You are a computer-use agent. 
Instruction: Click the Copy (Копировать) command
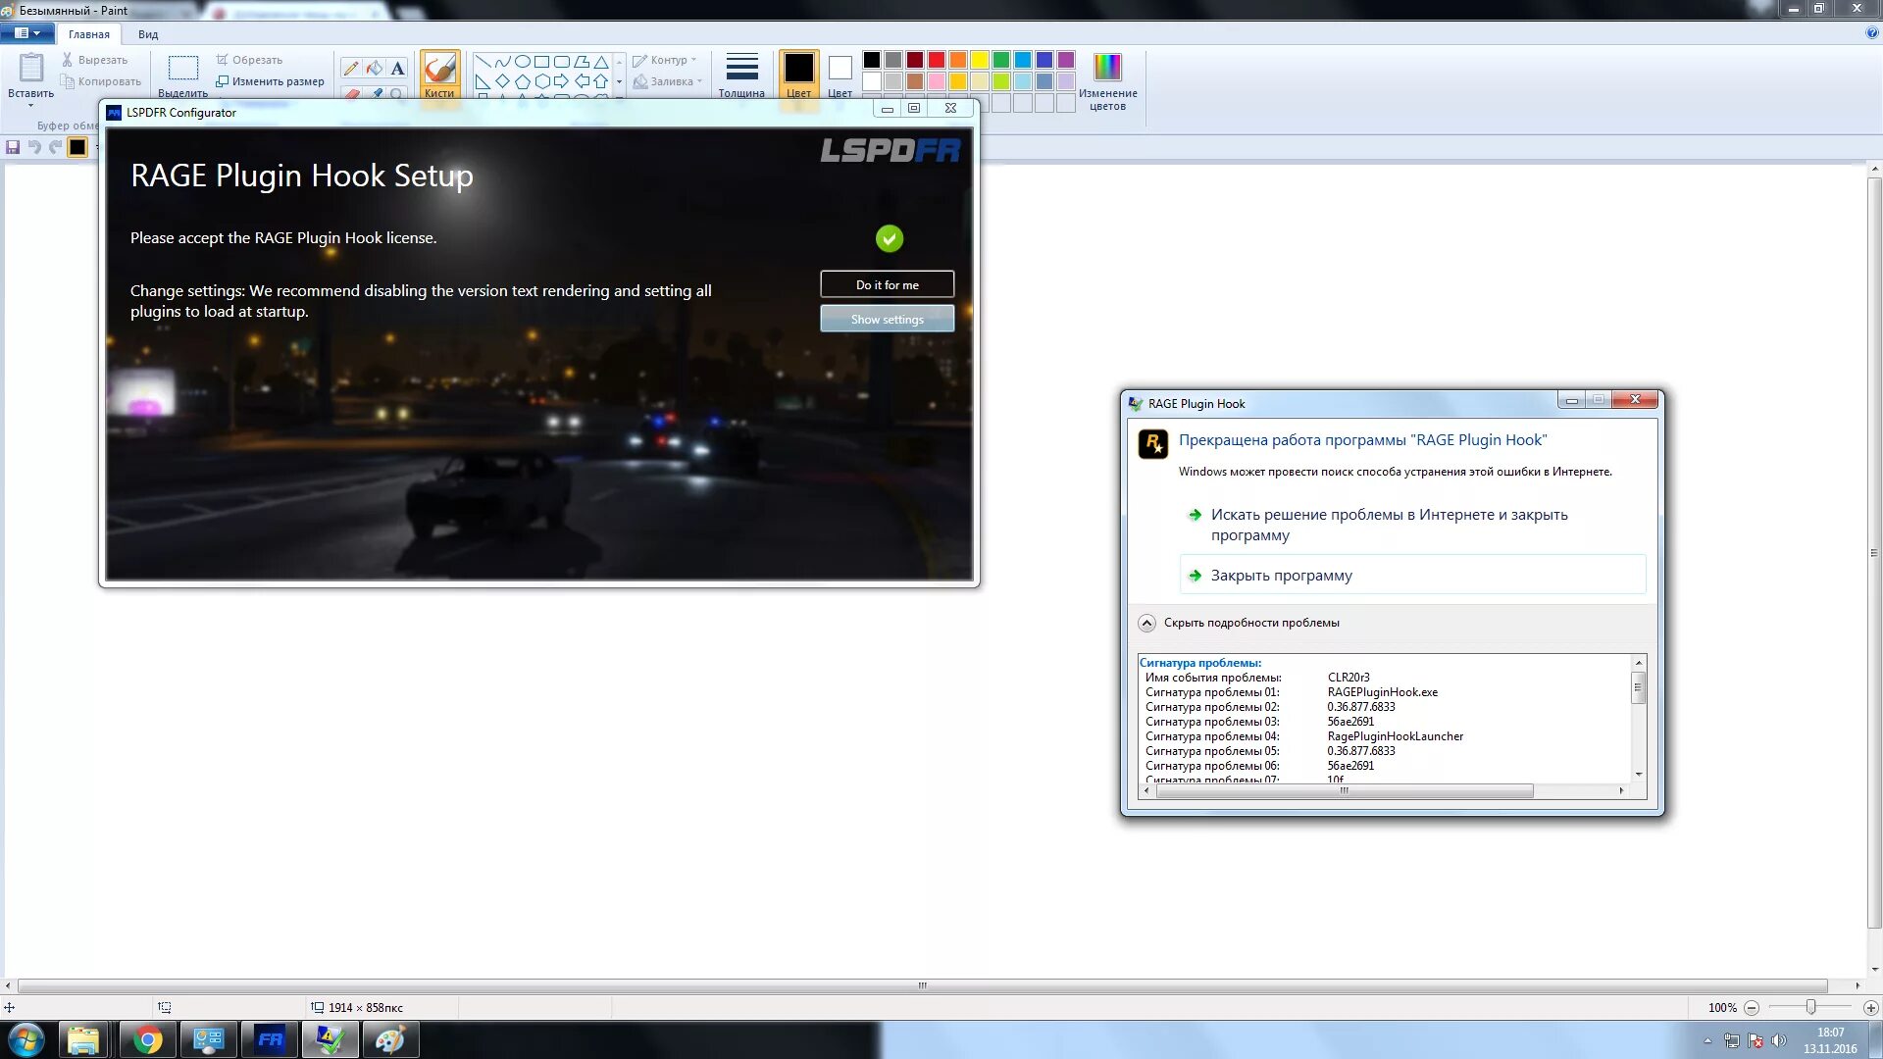tap(101, 81)
